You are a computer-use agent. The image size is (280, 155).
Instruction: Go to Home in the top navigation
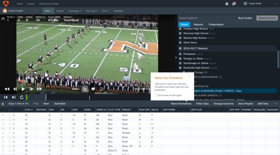pos(20,4)
